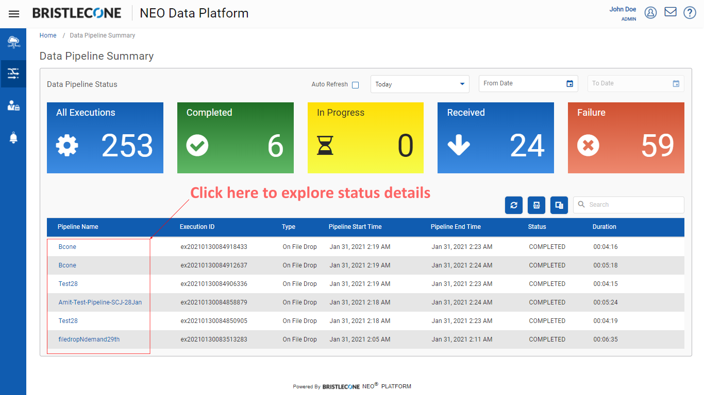The image size is (704, 395).
Task: Sort by Execution ID column header
Action: 197,227
